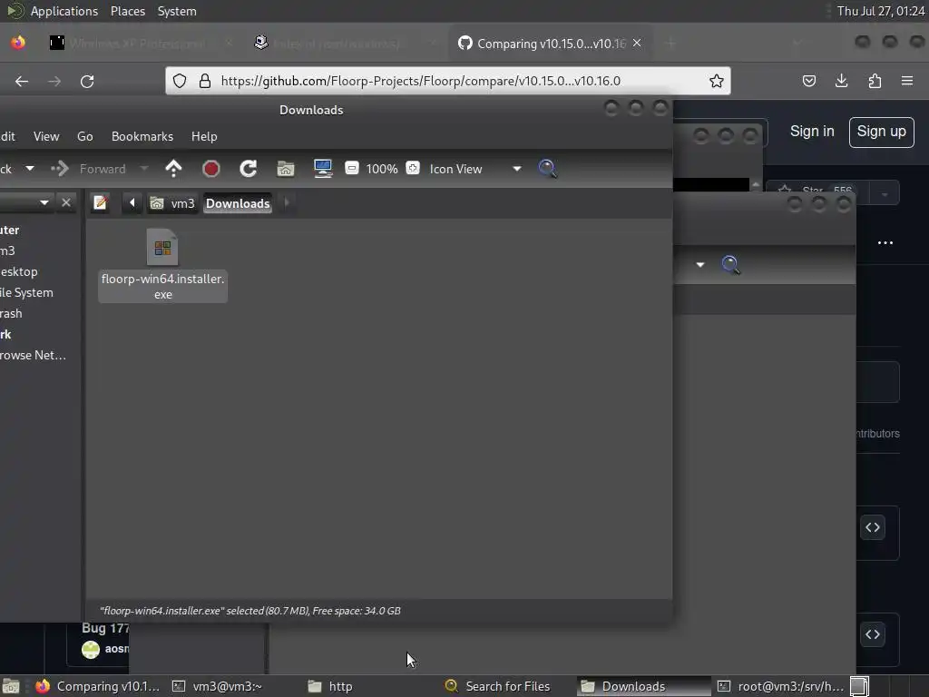Open view dropdown arrow in background window
The image size is (929, 697).
click(700, 264)
